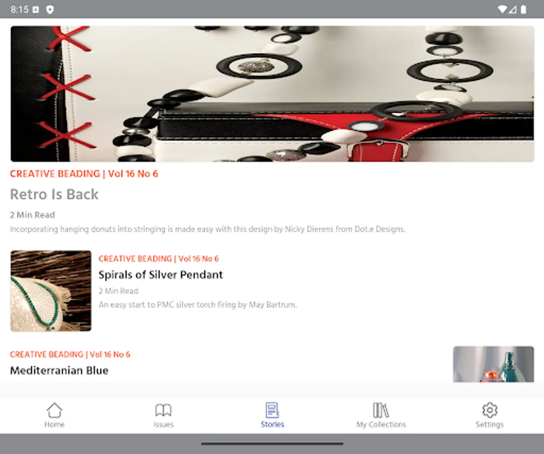The height and width of the screenshot is (454, 544).
Task: Tap the Spirals of Silver Pendant necklace thumbnail
Action: [x=50, y=291]
